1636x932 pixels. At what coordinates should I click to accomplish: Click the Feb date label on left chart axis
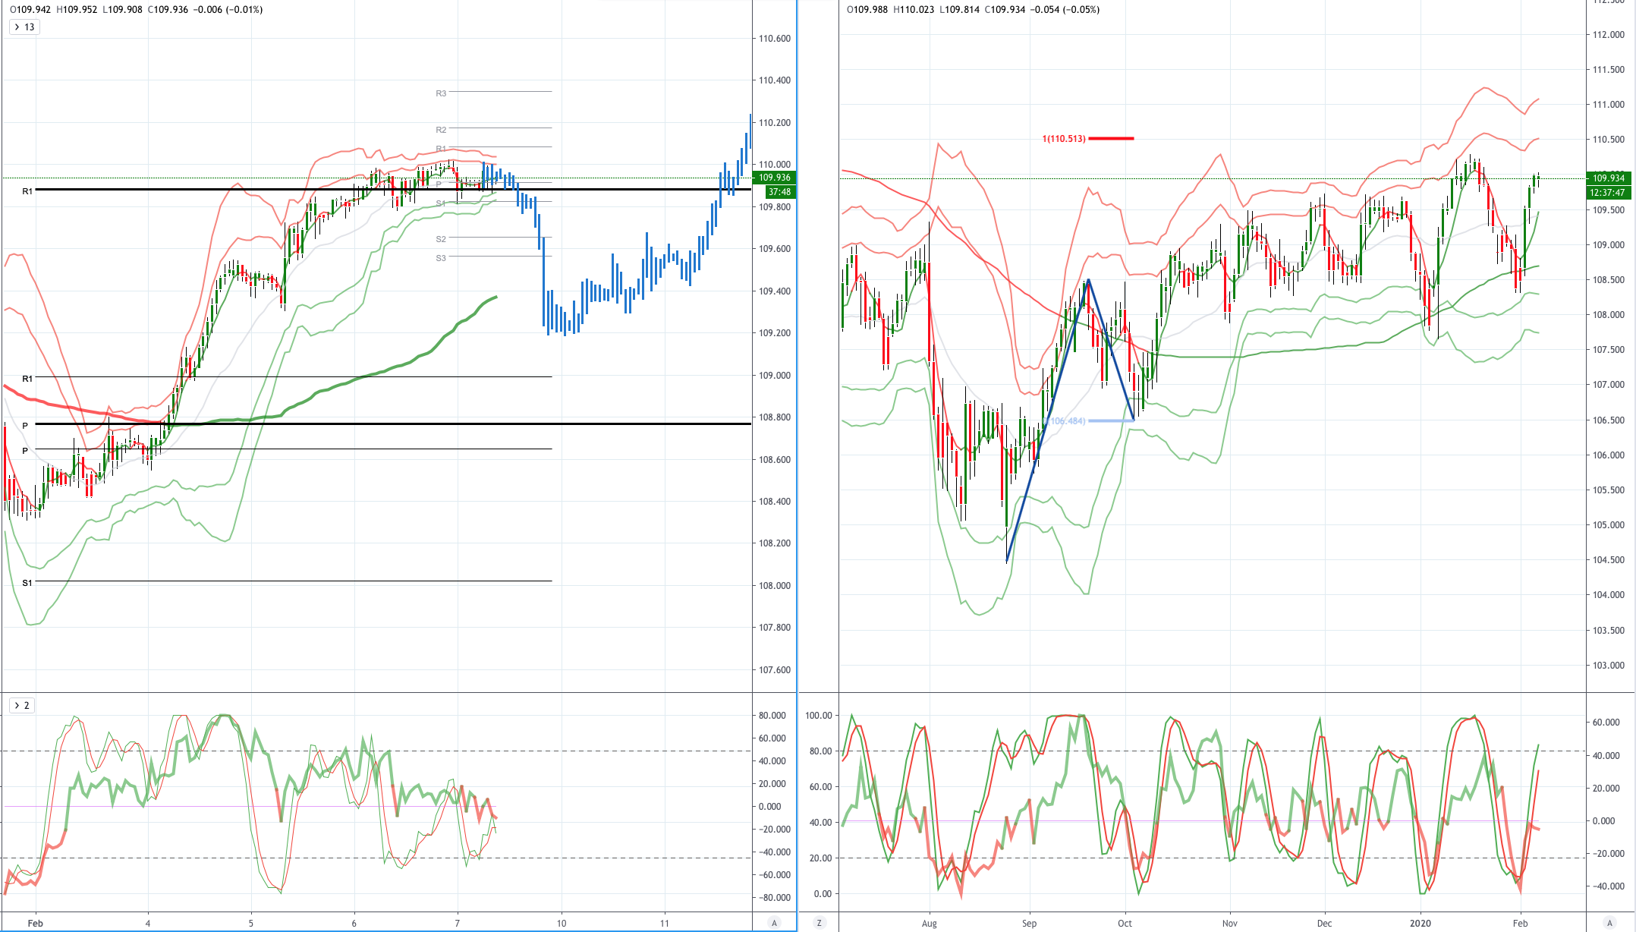tap(35, 923)
